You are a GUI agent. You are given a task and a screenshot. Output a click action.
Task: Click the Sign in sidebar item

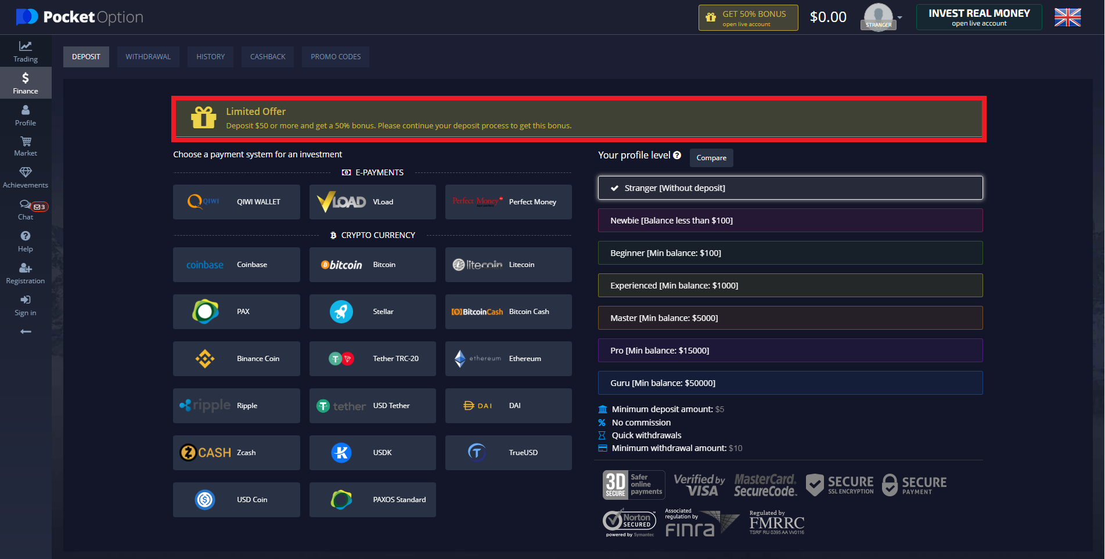26,305
